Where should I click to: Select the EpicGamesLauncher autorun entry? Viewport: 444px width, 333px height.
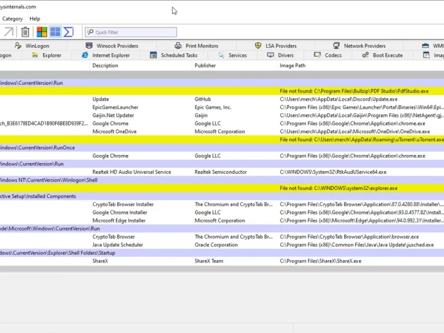115,107
